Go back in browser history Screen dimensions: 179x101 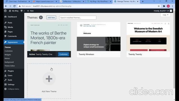(x=6, y=6)
